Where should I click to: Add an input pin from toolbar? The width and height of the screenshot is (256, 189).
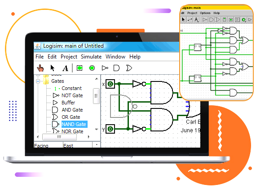pyautogui.click(x=79, y=68)
